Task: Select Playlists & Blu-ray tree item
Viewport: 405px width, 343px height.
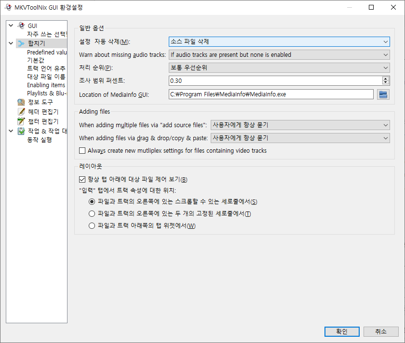Action: click(47, 93)
